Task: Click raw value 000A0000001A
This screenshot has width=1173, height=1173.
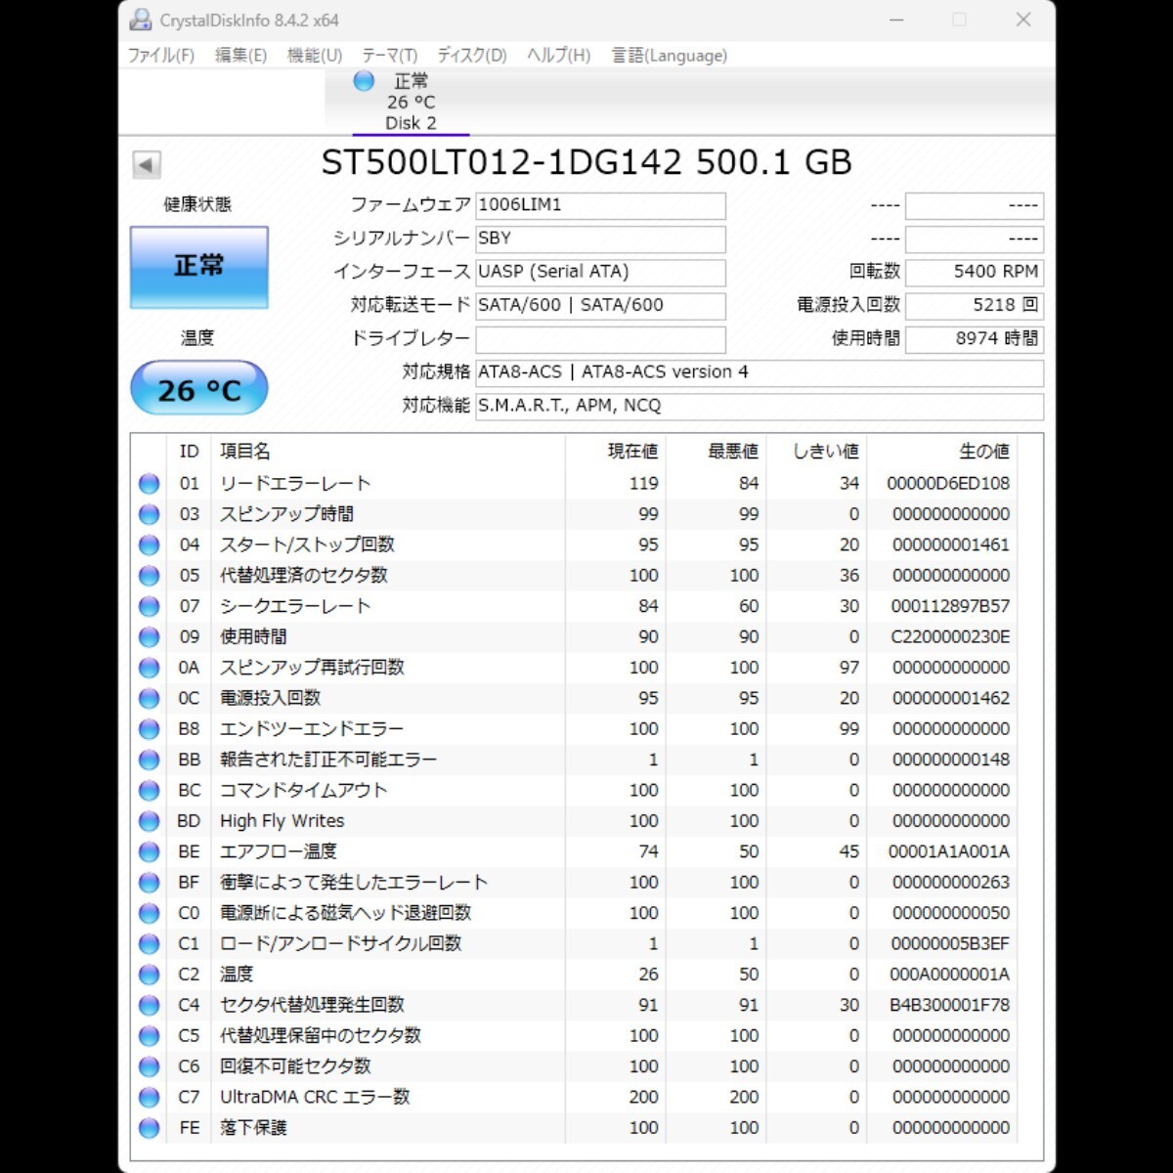Action: click(950, 975)
